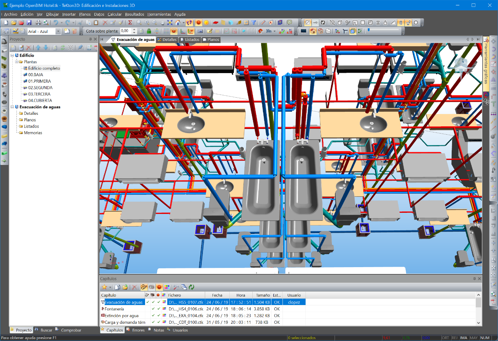Screen dimensions: 498x341
Task: Click the txt speech bubble icon
Action: point(289,23)
